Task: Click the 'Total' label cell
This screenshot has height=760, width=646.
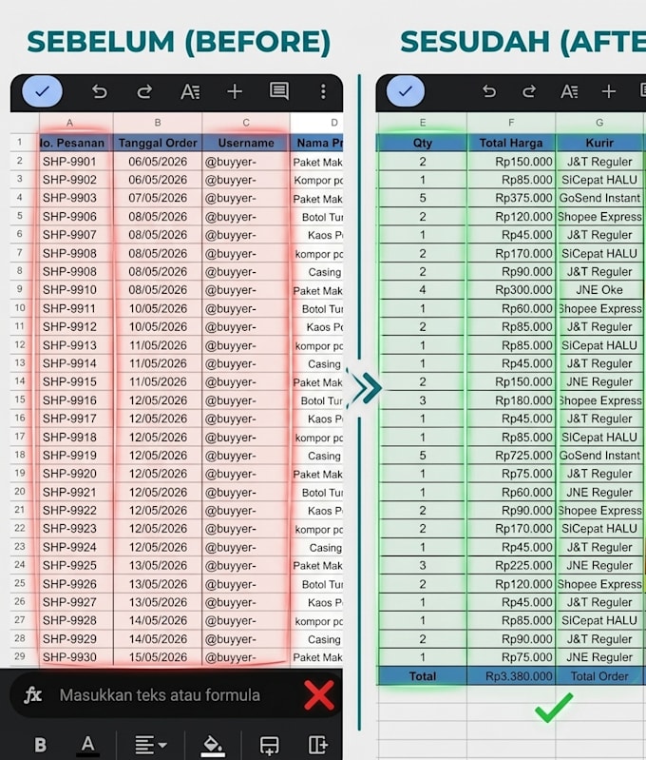Action: tap(422, 675)
